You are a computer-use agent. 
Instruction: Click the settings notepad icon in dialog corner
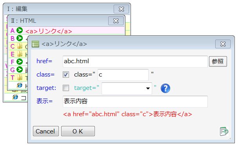224,131
